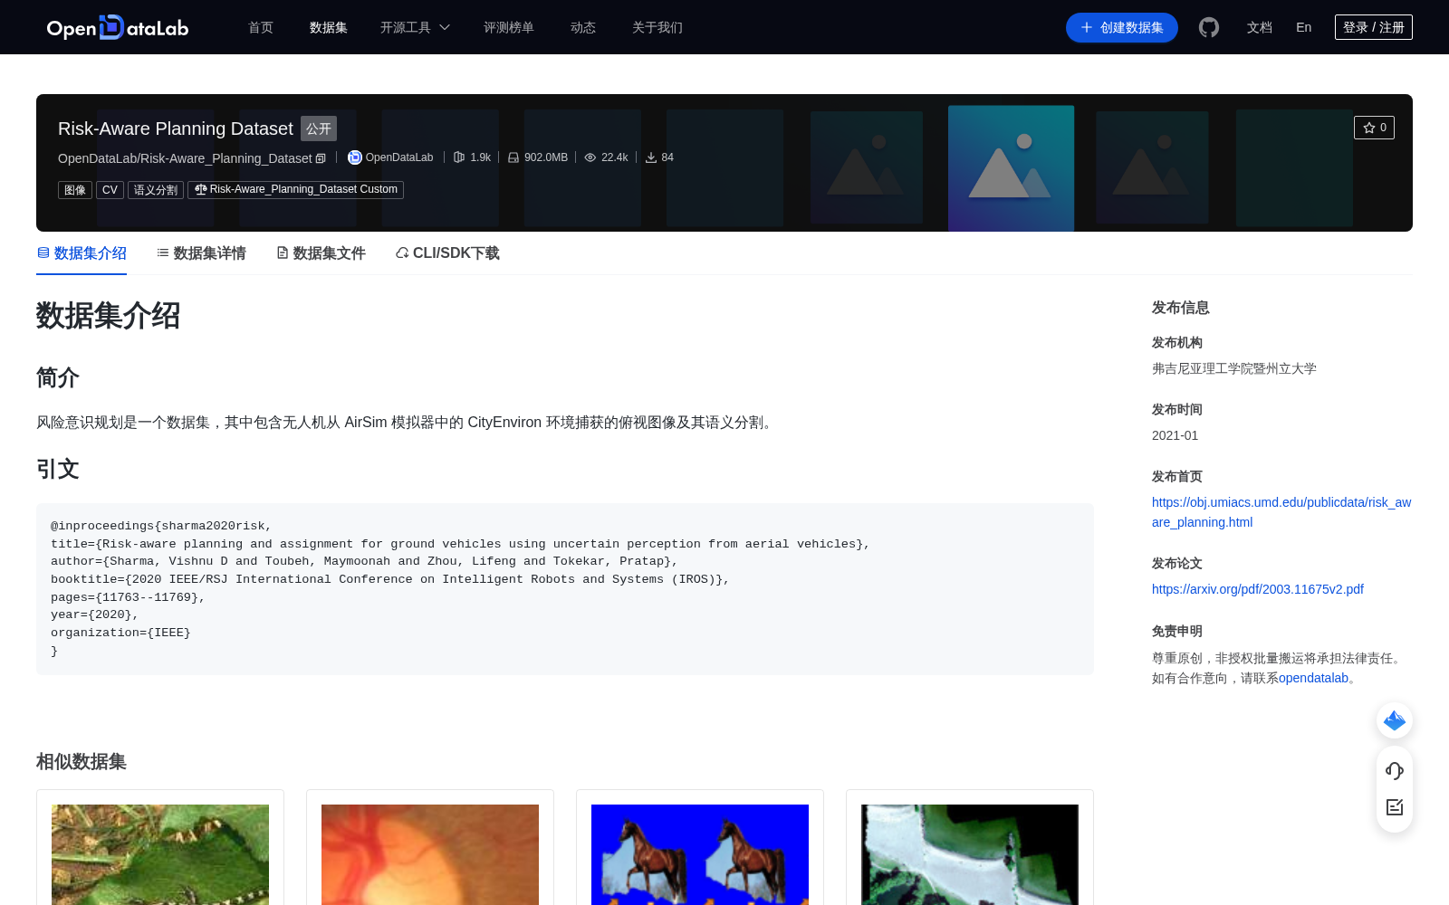
Task: Click the 相似数据集 heading
Action: click(82, 762)
